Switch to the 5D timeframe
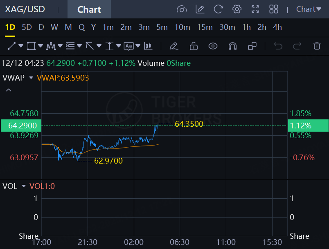 click(27, 27)
